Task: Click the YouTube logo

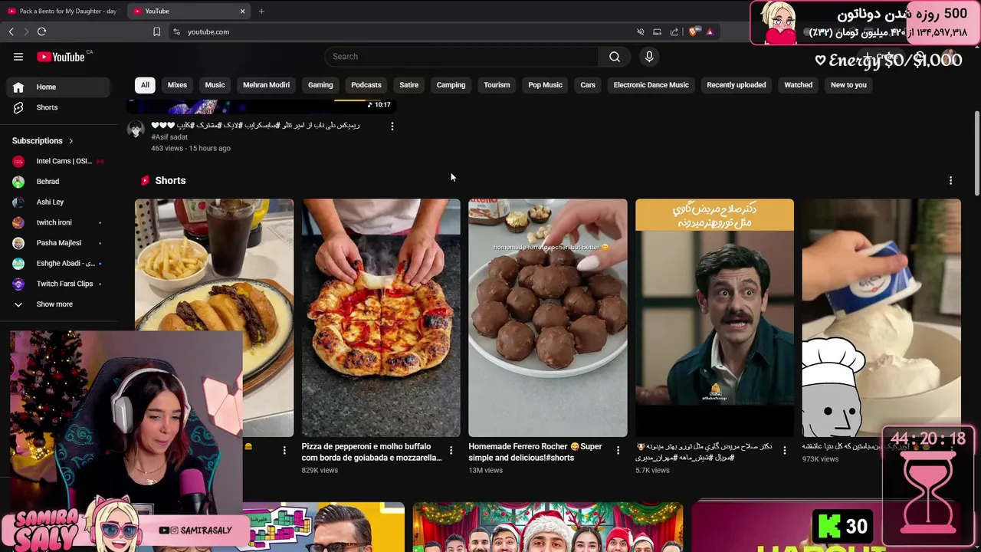Action: [61, 57]
